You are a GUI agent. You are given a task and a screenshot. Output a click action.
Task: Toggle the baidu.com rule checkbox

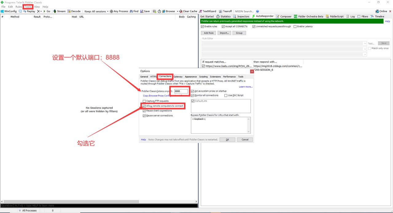pos(204,66)
